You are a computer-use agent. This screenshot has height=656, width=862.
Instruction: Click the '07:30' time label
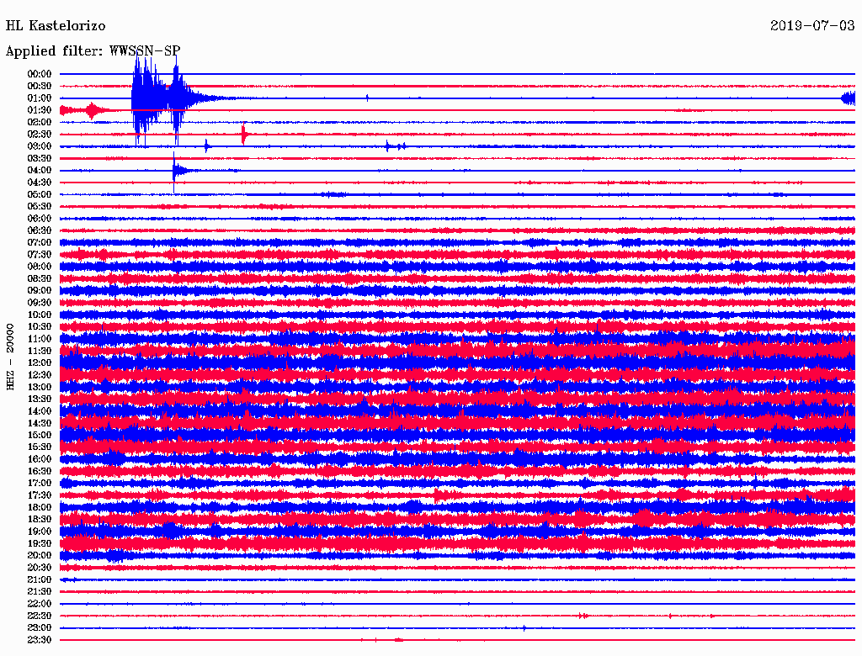tap(40, 255)
